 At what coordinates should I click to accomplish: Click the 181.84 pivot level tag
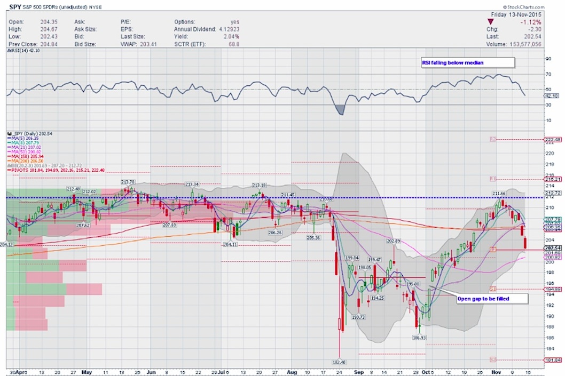pos(553,359)
